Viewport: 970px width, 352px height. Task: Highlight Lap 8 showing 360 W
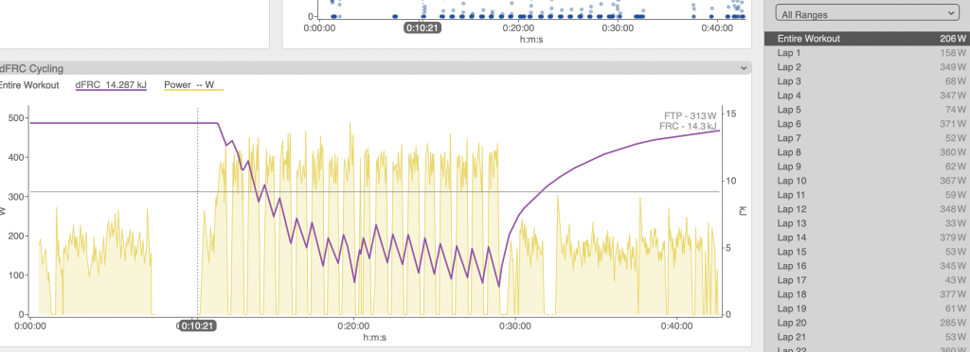coord(868,152)
